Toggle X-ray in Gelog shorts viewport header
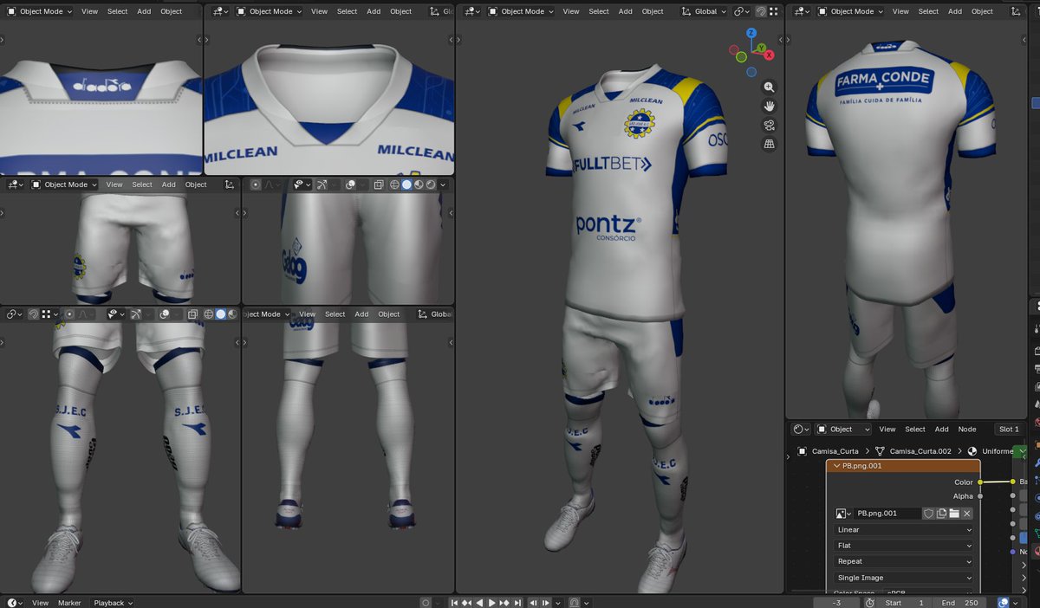 pos(379,184)
